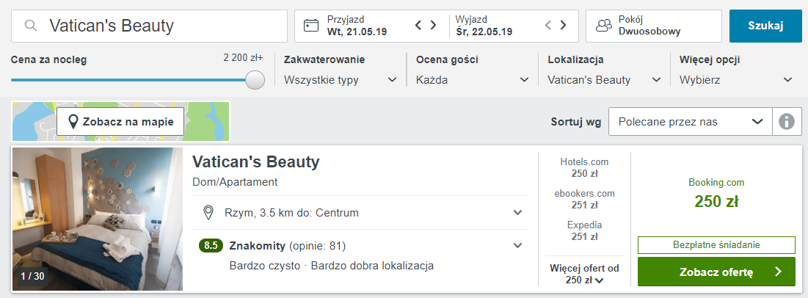Click the calendar icon by Przyjazd

point(310,26)
